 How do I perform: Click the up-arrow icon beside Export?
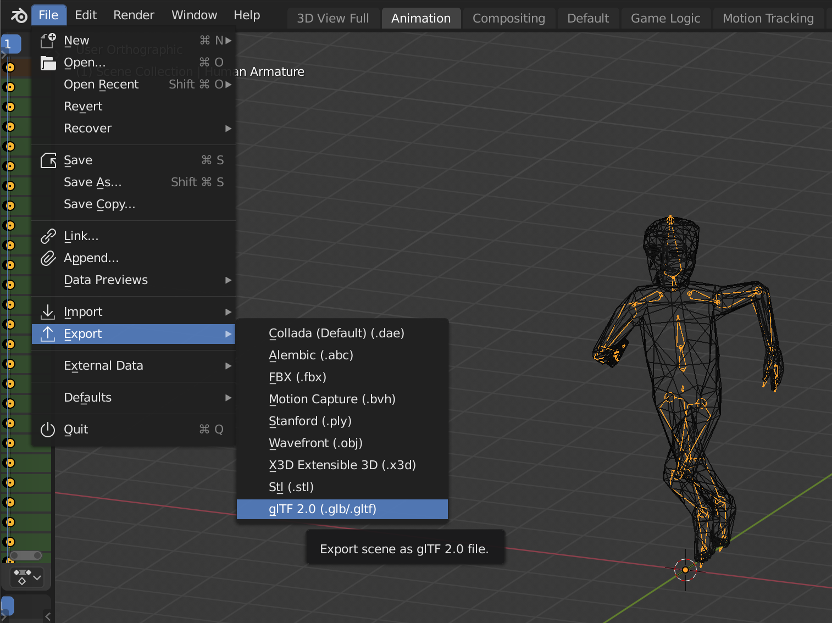(48, 333)
